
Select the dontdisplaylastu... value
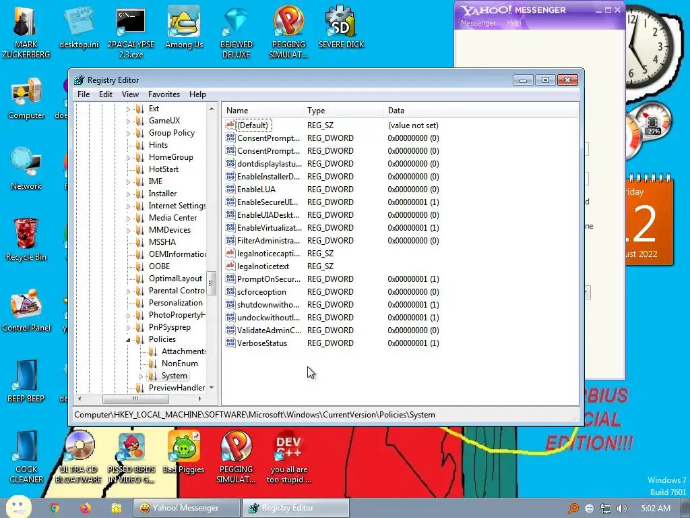point(270,163)
